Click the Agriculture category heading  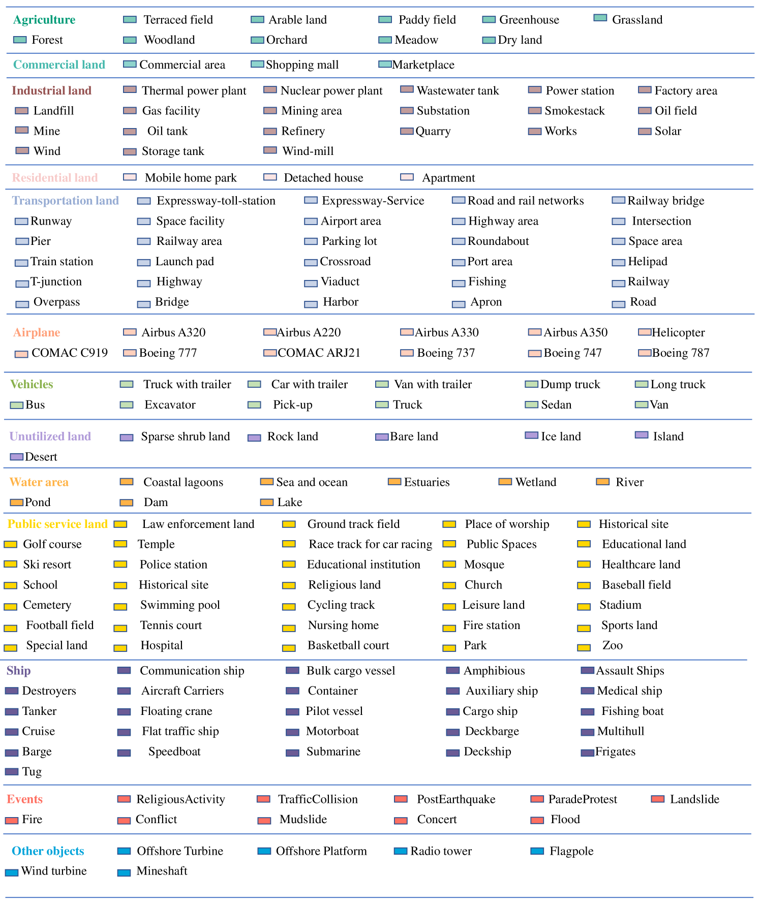click(44, 20)
